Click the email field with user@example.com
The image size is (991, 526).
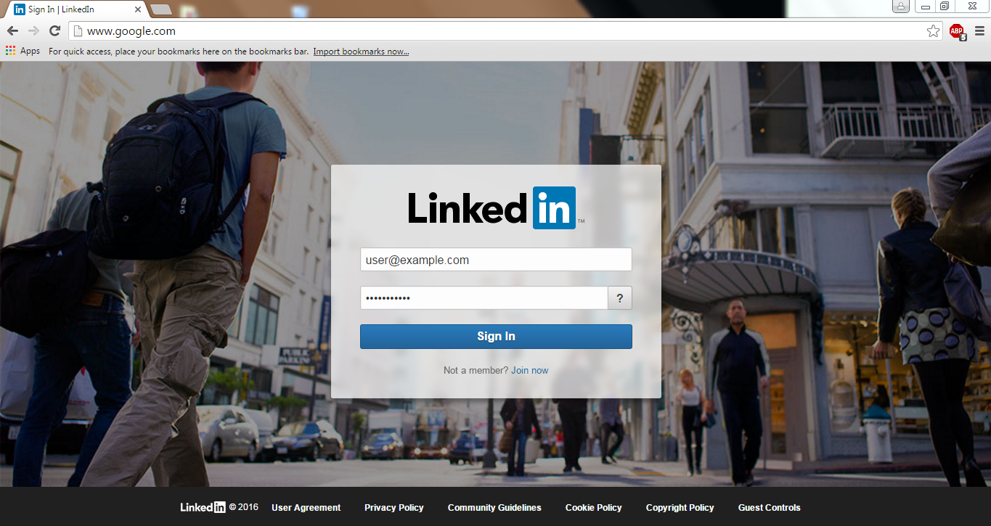tap(496, 260)
